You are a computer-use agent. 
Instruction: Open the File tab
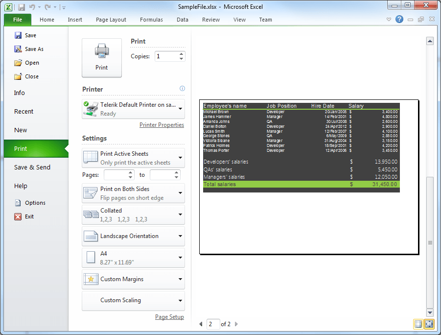[18, 20]
